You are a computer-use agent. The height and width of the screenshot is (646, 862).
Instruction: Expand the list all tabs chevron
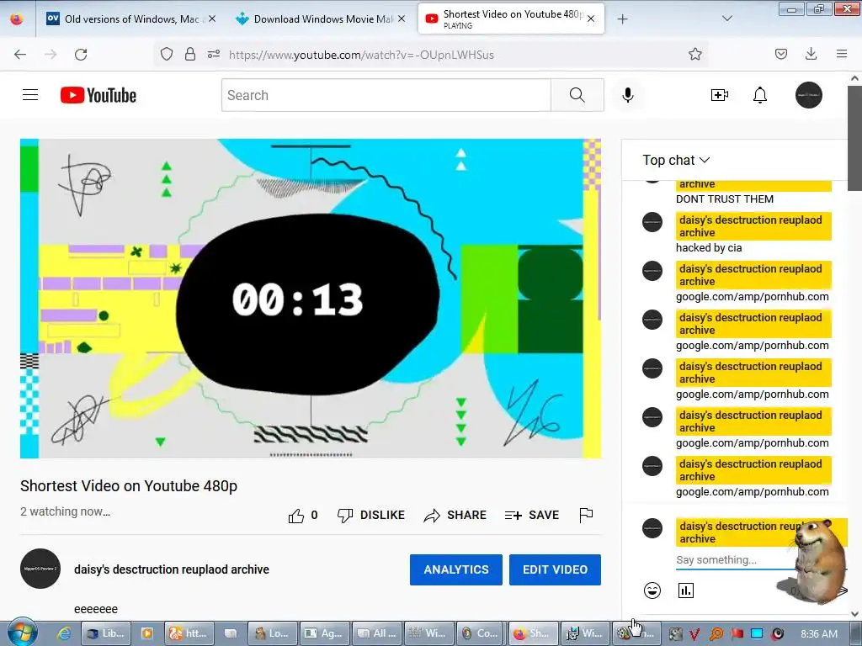(726, 19)
